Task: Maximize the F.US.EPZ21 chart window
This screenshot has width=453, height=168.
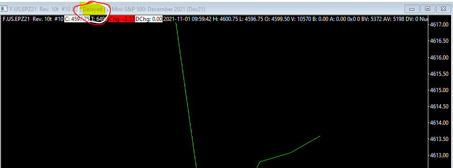Action: [428, 9]
